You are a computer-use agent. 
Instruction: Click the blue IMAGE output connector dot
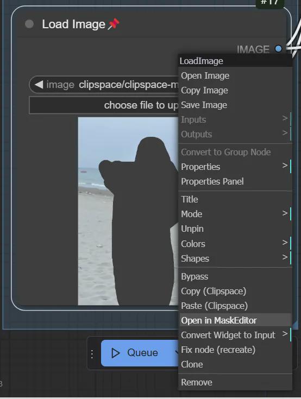pos(279,49)
